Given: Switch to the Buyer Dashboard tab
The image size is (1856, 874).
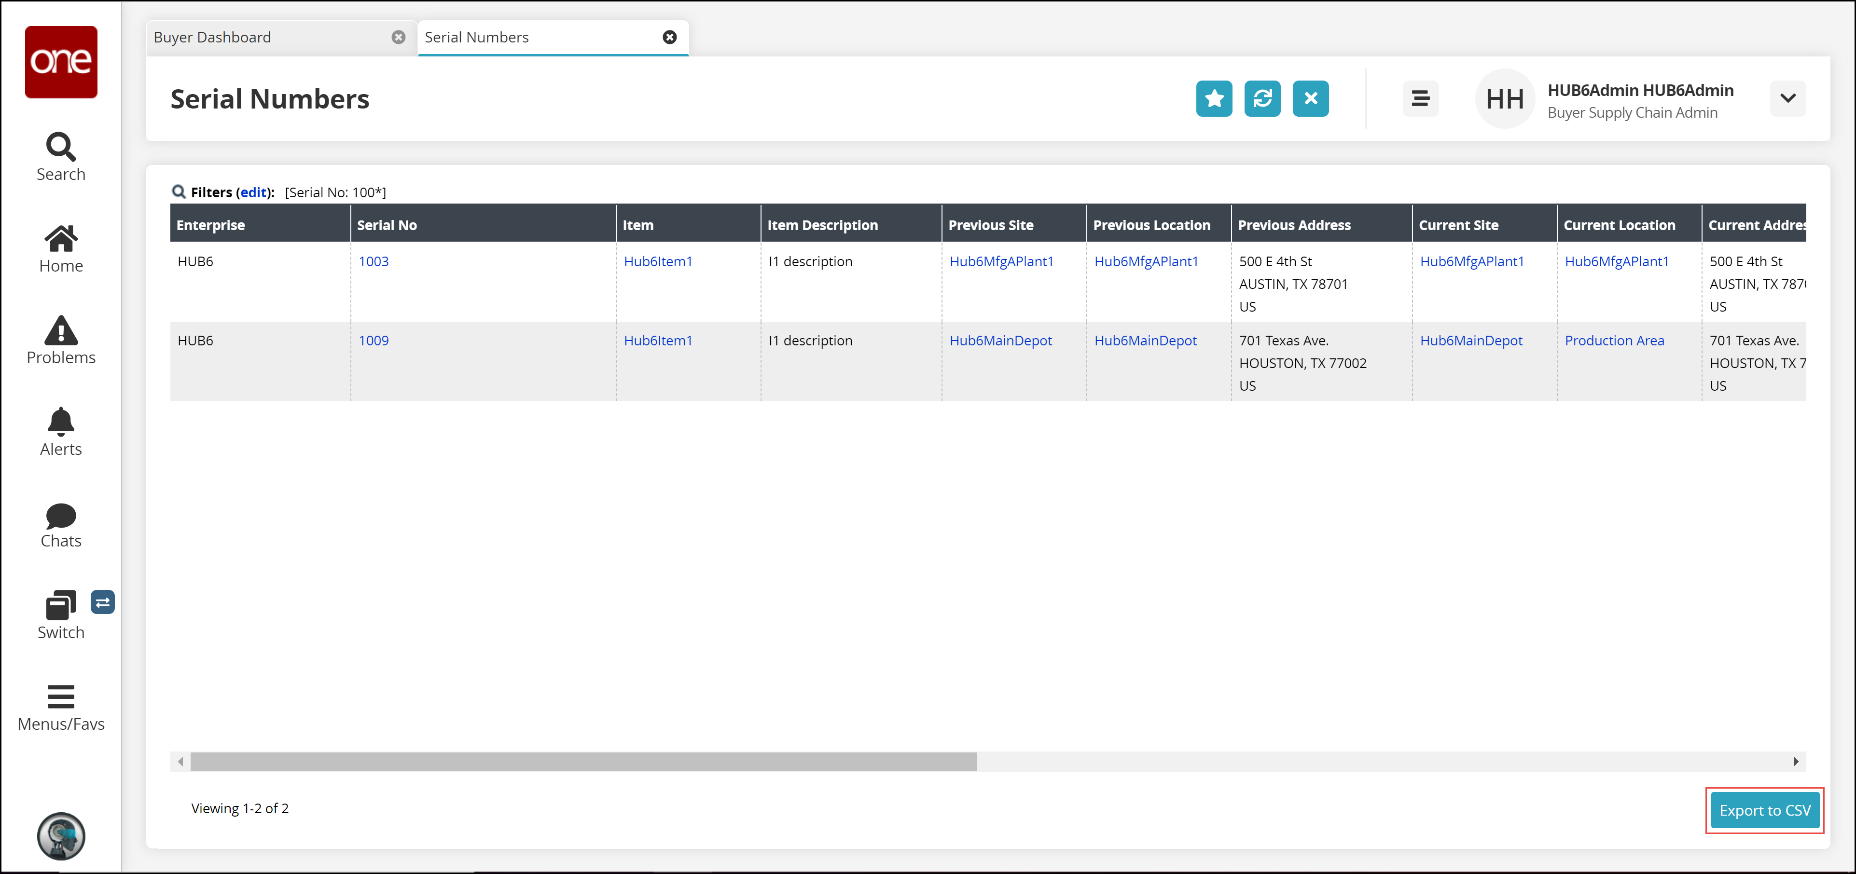Looking at the screenshot, I should [212, 38].
